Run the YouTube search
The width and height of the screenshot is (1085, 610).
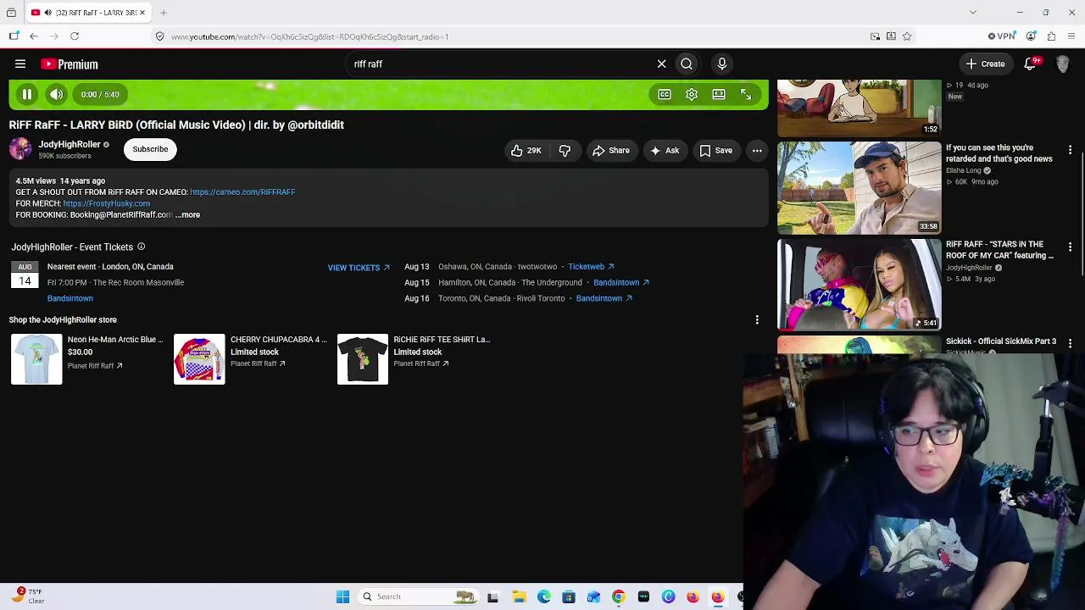(x=687, y=64)
